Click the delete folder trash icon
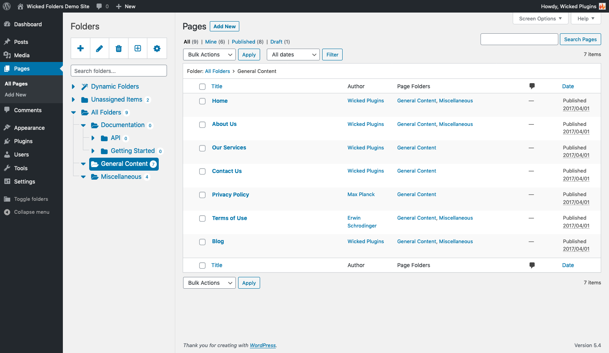The image size is (609, 353). click(x=119, y=48)
